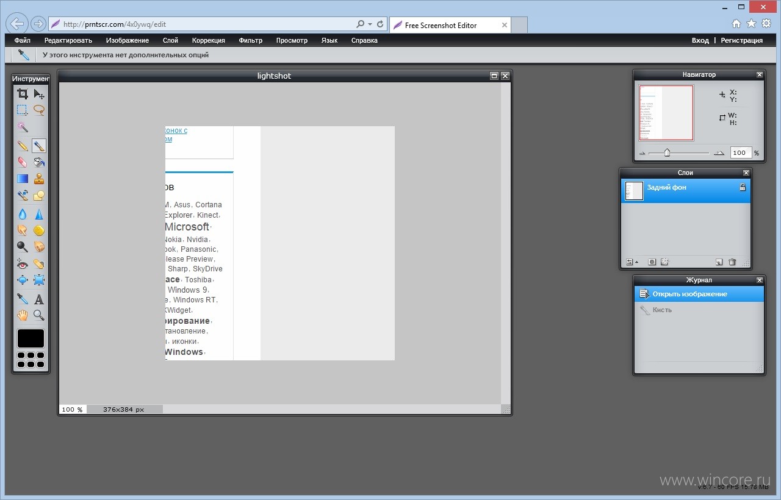
Task: Select the Crop tool
Action: tap(23, 94)
